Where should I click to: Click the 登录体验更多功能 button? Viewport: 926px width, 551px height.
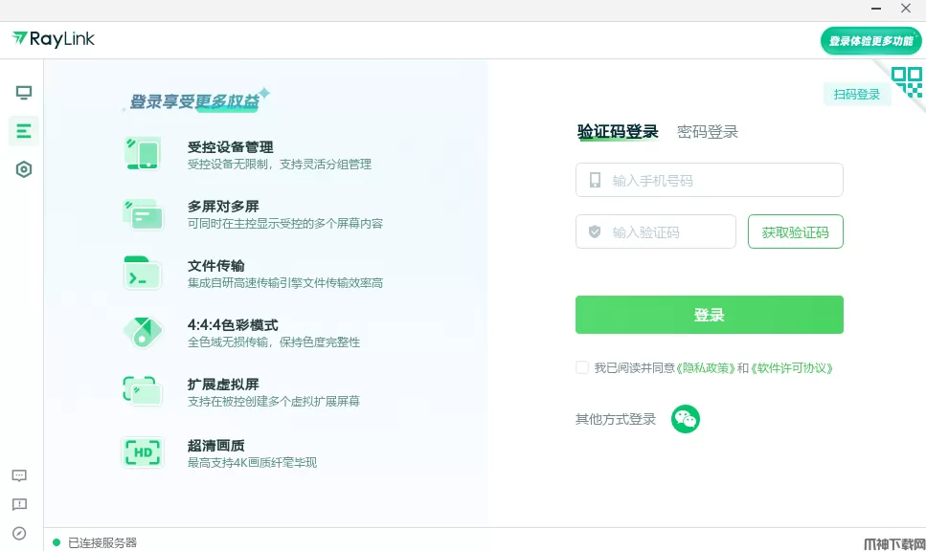870,41
